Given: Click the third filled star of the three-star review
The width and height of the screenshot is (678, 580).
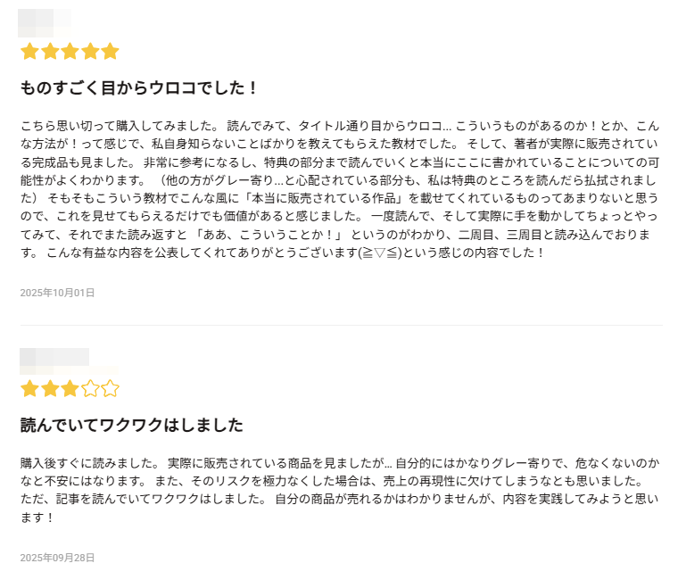Looking at the screenshot, I should (70, 388).
